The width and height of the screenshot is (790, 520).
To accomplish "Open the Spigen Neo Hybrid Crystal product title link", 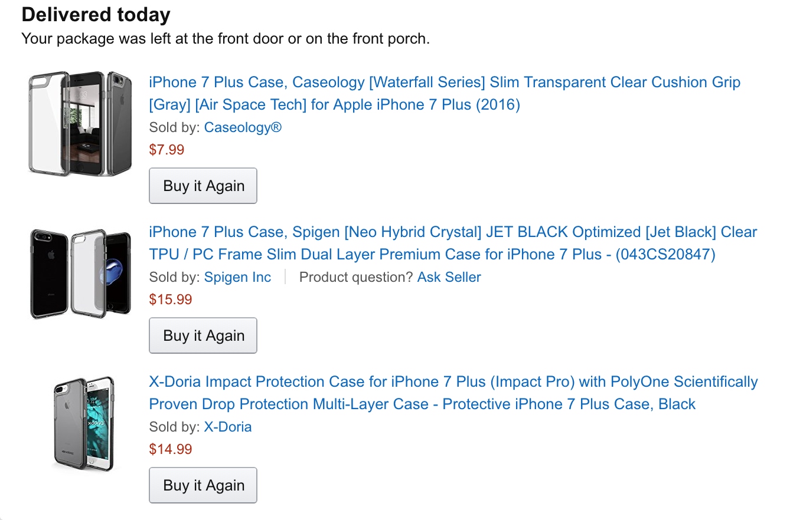I will click(453, 243).
